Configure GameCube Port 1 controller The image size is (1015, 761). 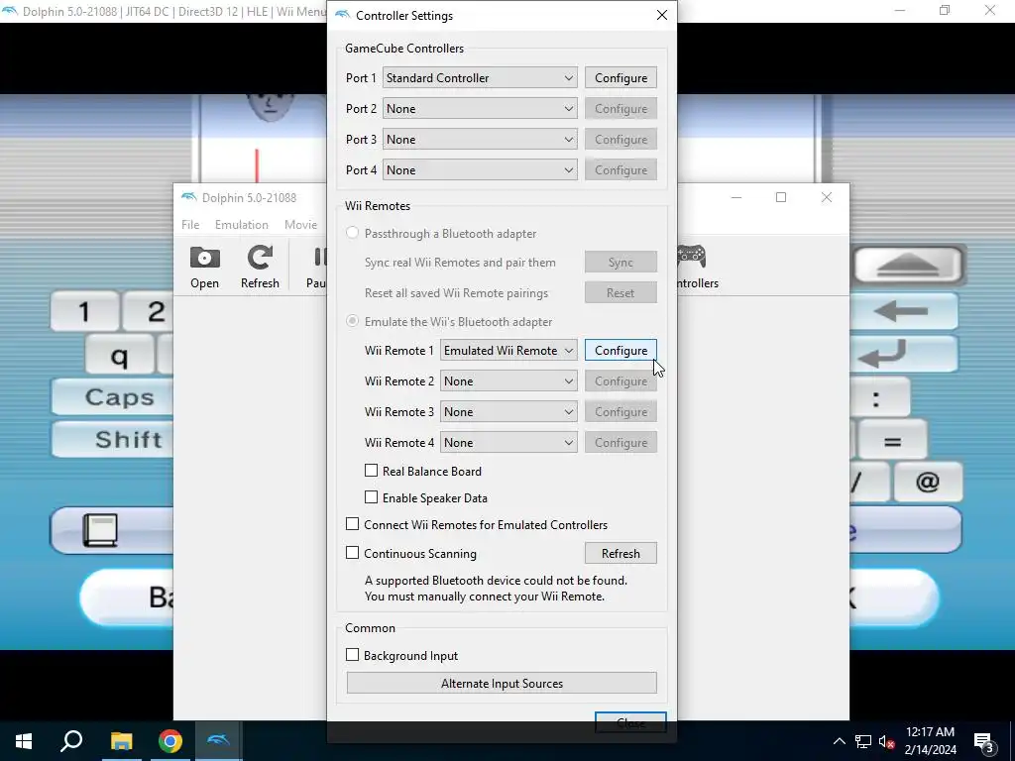coord(620,77)
